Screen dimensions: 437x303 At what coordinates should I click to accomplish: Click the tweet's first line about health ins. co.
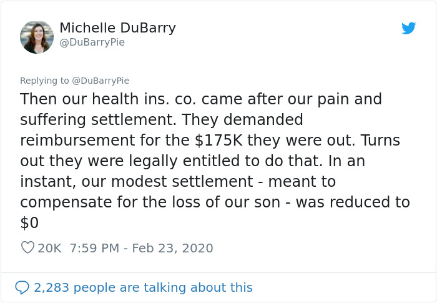[x=200, y=99]
